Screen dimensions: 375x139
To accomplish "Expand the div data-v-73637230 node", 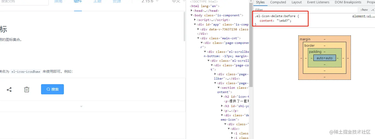I will point(198,29).
